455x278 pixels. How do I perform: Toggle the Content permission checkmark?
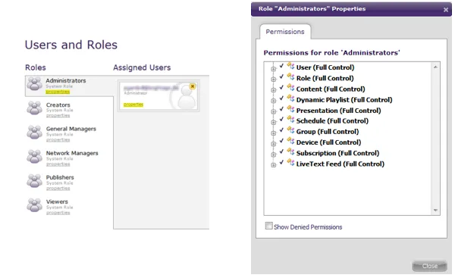click(x=281, y=87)
